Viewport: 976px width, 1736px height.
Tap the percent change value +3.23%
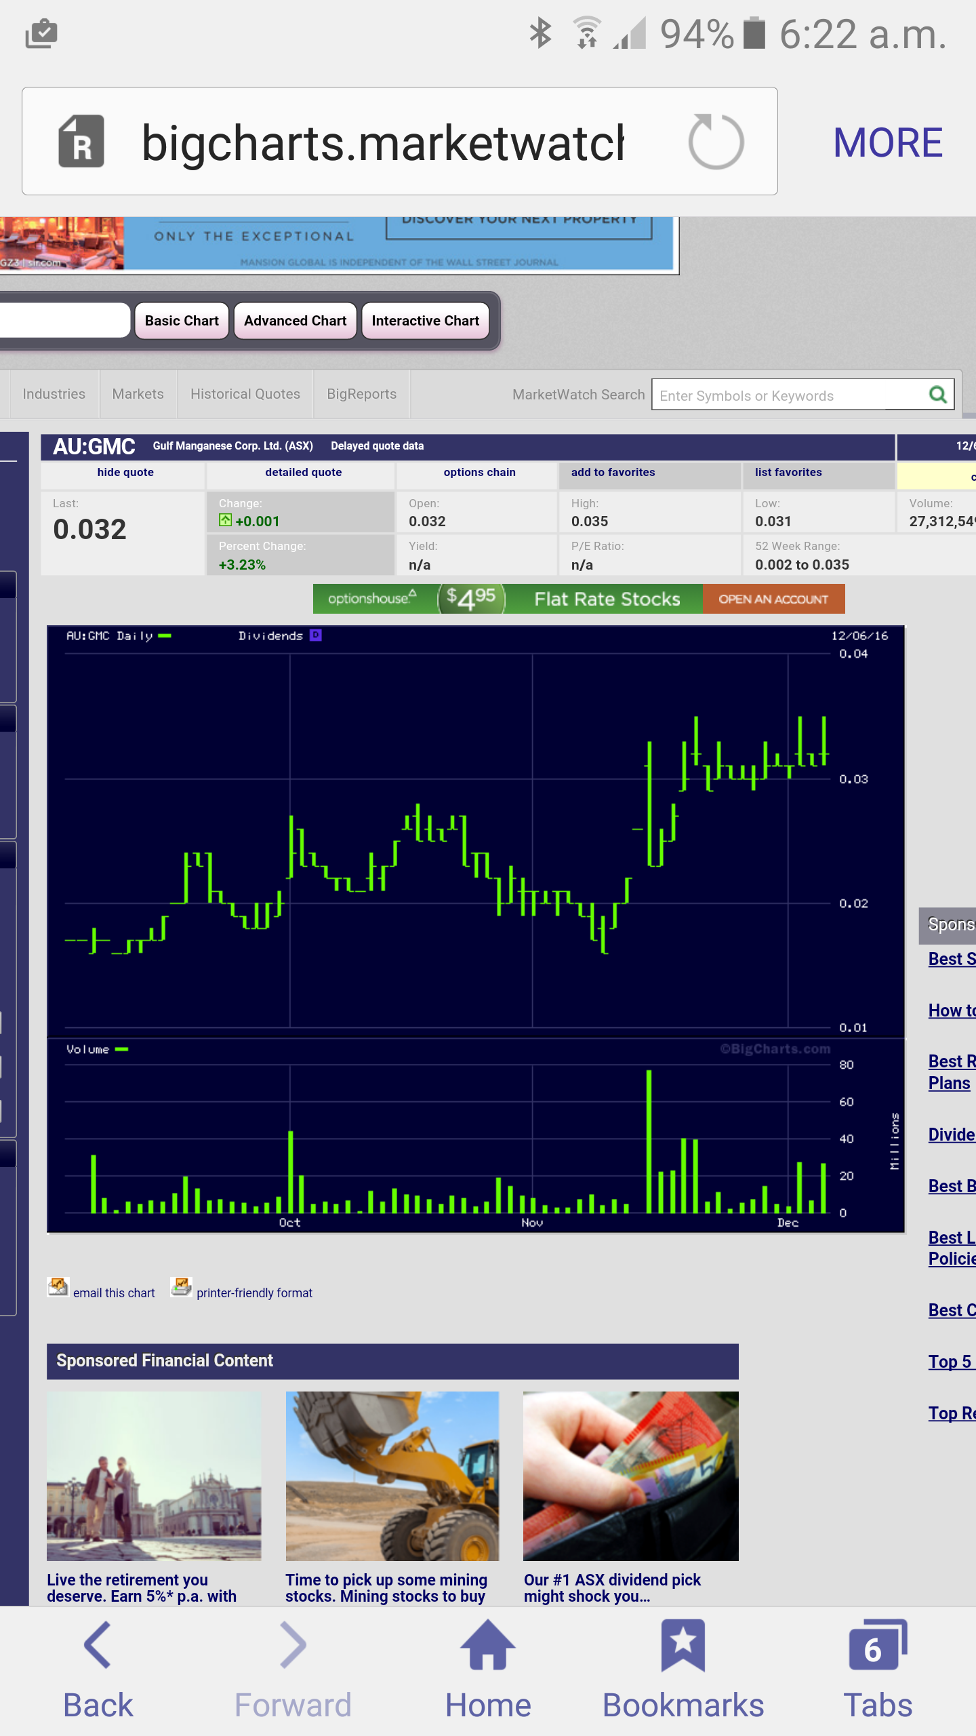pos(242,565)
